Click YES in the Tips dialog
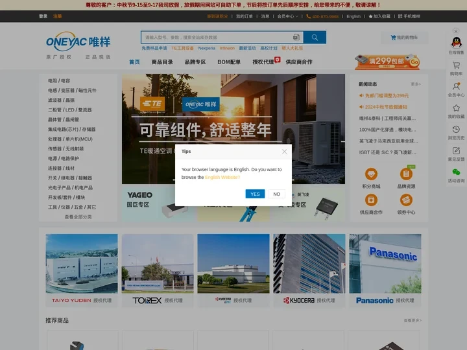This screenshot has height=350, width=467. pos(255,194)
